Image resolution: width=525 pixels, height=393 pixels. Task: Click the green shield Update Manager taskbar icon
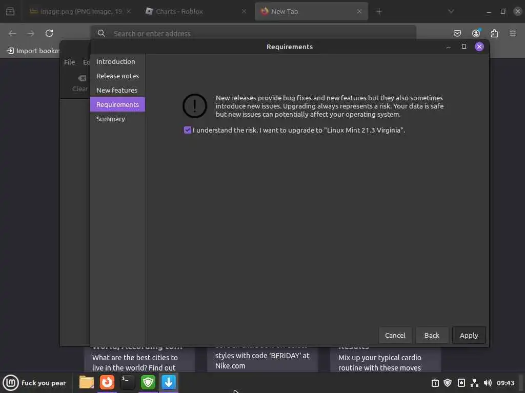pyautogui.click(x=148, y=382)
